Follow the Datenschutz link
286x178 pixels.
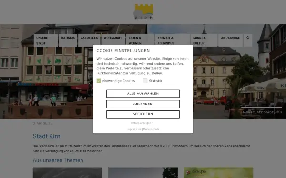pos(151,129)
